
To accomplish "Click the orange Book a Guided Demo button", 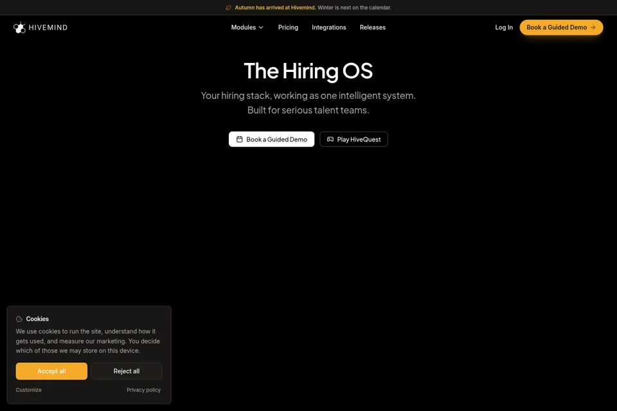I will (561, 28).
